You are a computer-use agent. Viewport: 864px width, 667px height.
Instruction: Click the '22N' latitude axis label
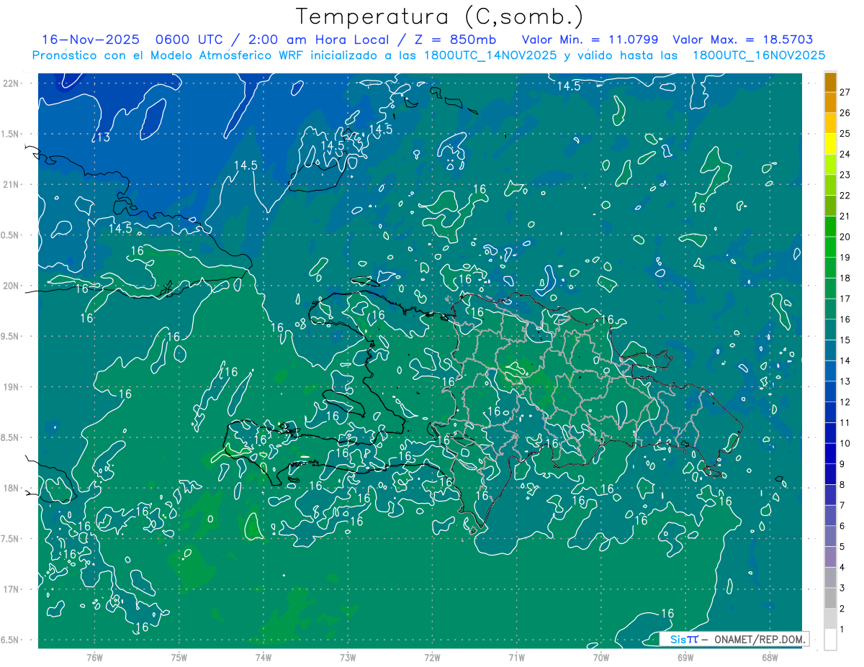pyautogui.click(x=12, y=83)
